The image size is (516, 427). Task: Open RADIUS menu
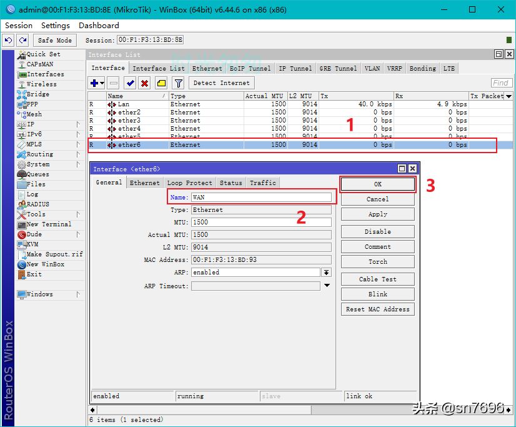[37, 204]
